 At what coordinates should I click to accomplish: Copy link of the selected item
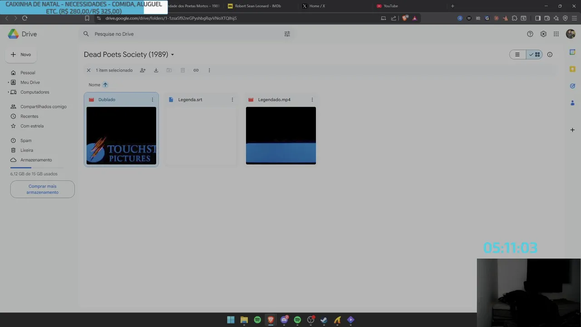(196, 70)
